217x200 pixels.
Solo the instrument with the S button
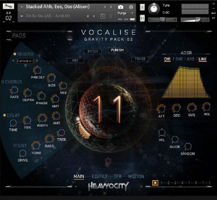[x=142, y=7]
